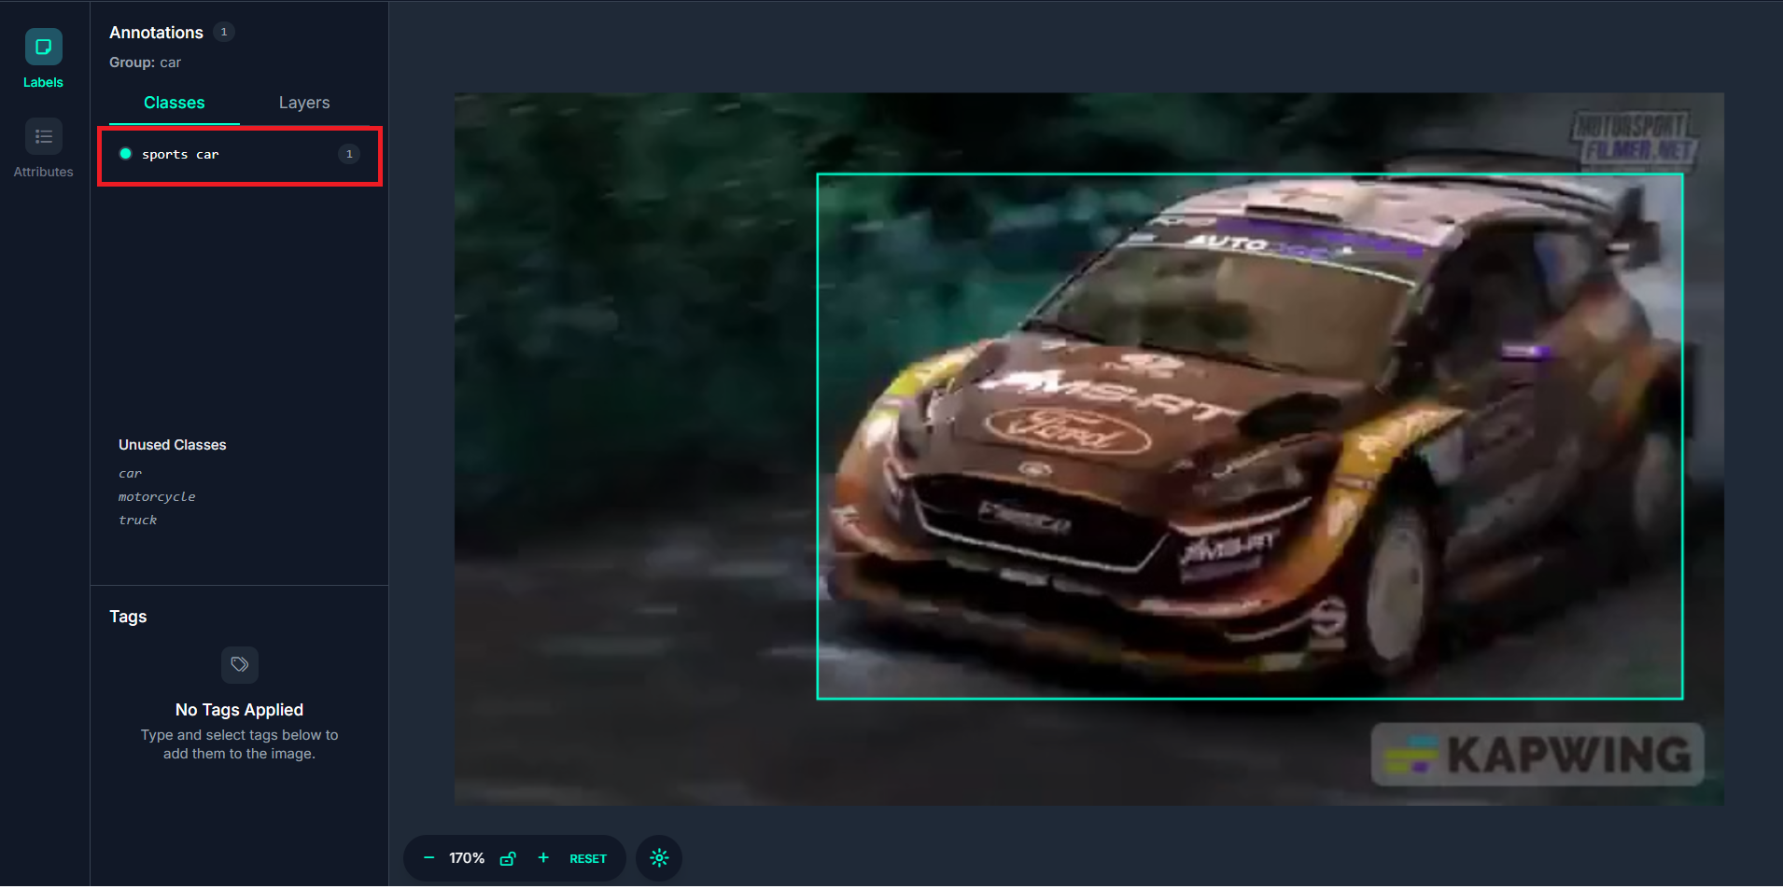1783x889 pixels.
Task: Pick the unused class car
Action: tap(130, 474)
